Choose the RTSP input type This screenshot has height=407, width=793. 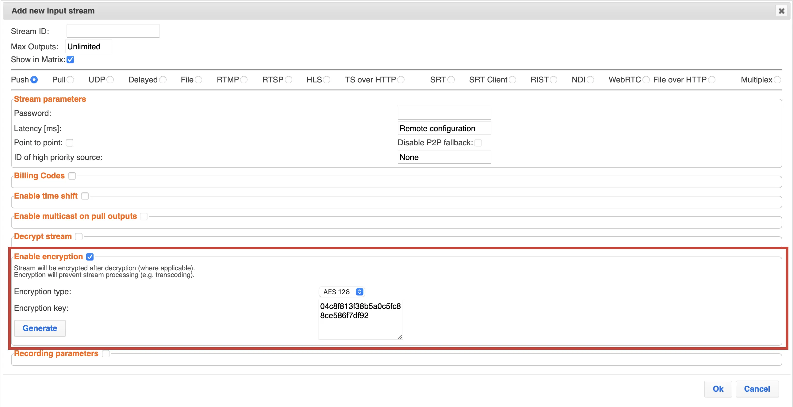click(x=289, y=80)
